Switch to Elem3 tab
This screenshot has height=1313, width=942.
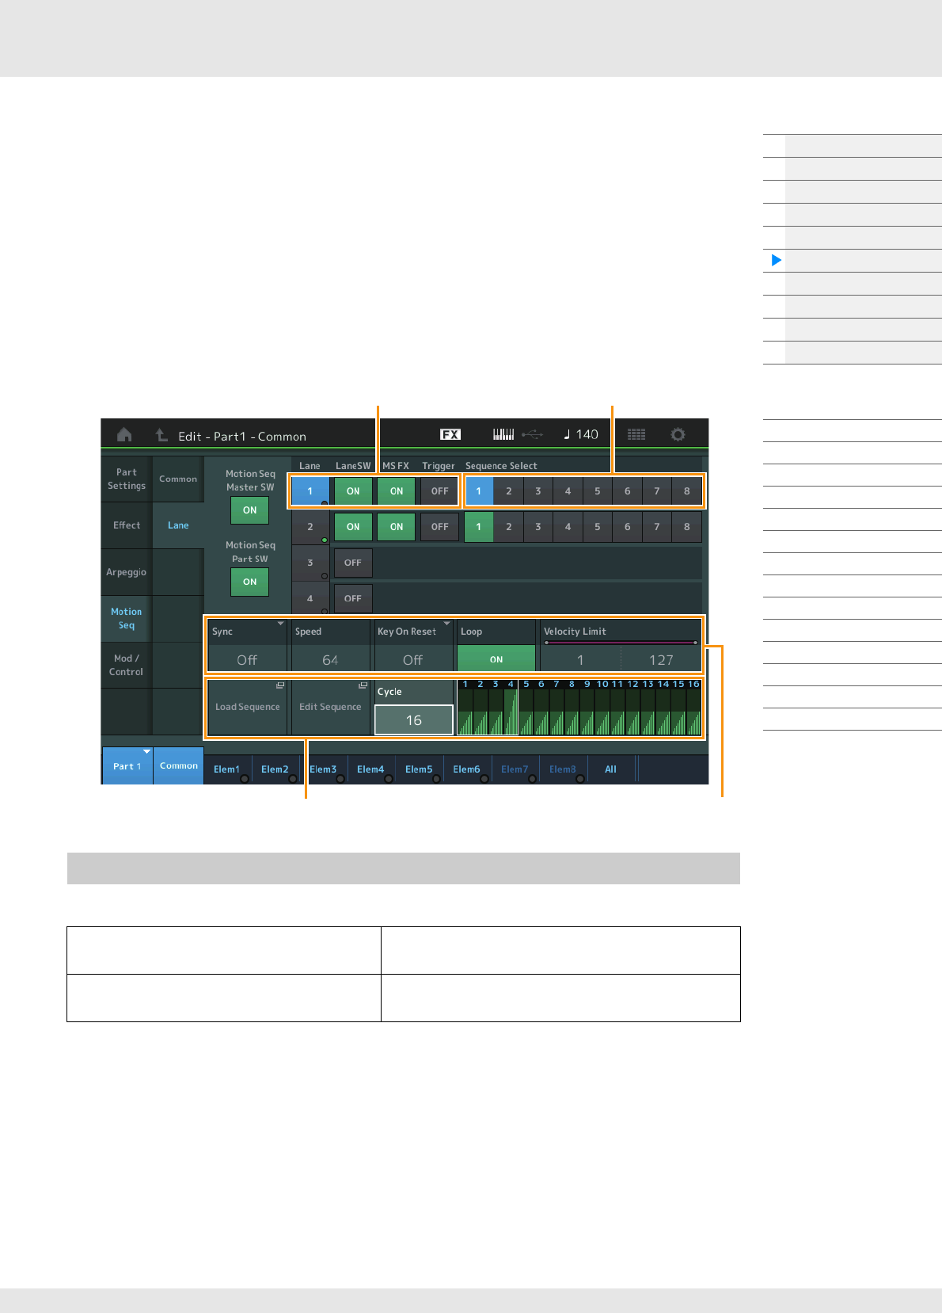point(323,769)
